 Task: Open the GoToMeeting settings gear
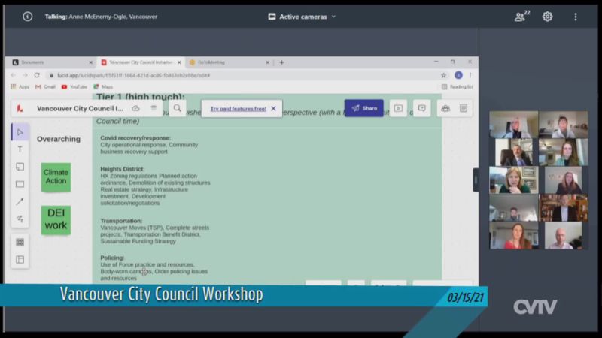pos(547,17)
